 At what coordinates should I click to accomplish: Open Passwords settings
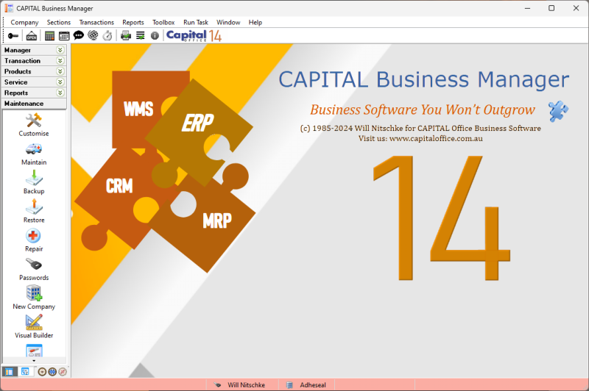tap(34, 269)
